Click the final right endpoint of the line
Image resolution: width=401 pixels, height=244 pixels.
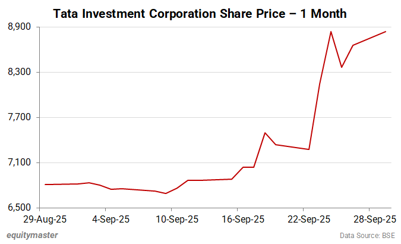pyautogui.click(x=386, y=32)
